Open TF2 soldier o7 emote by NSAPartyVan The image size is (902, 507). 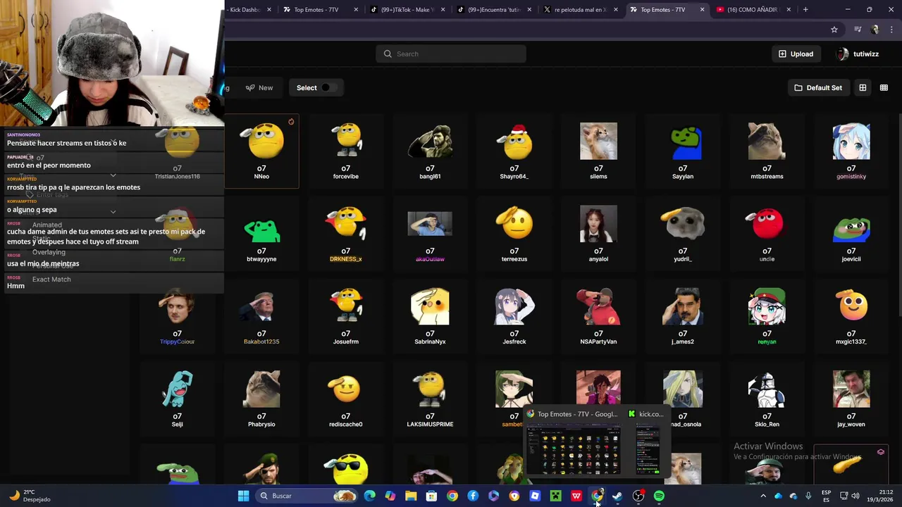(x=598, y=317)
